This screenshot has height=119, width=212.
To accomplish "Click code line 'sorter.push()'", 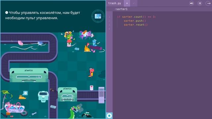I will [x=135, y=21].
